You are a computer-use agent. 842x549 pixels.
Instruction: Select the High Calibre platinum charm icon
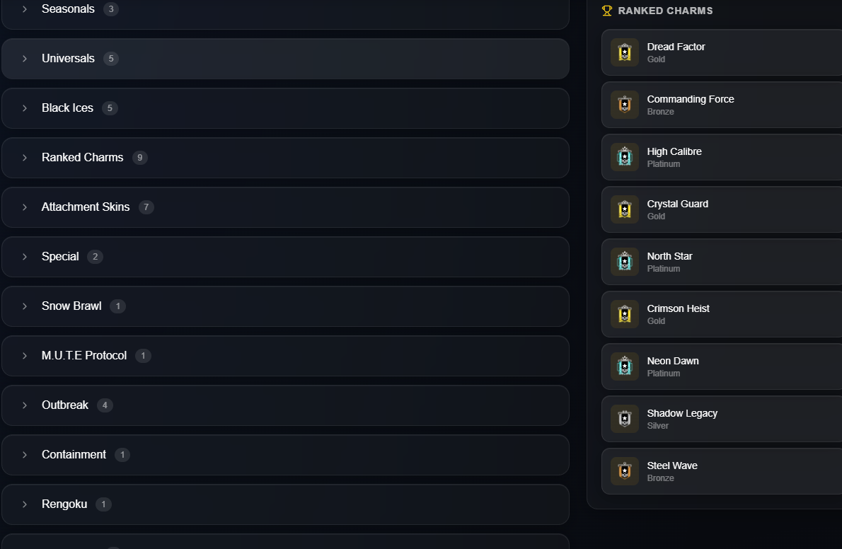(625, 157)
